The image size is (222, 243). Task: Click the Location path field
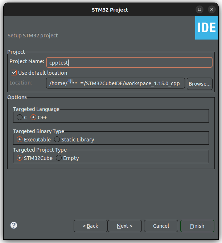[x=115, y=83]
